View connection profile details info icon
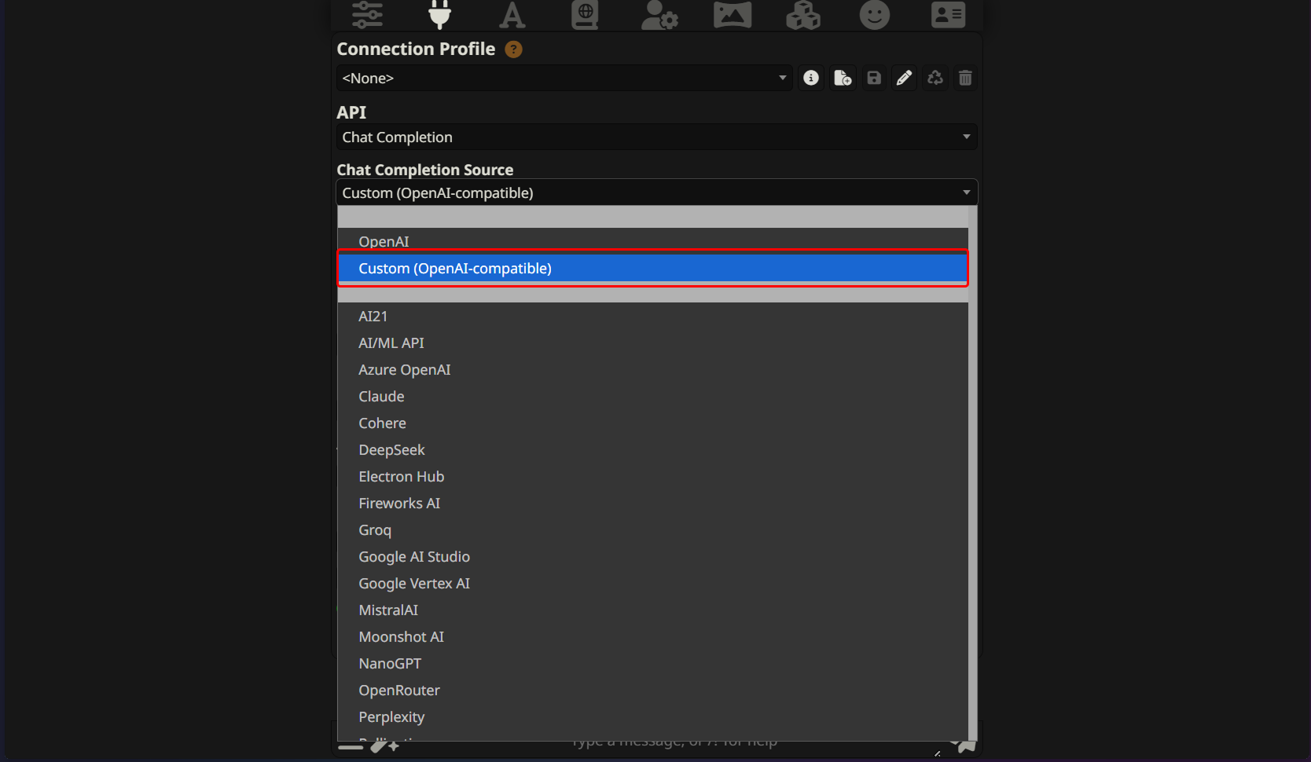The image size is (1311, 762). click(x=811, y=78)
